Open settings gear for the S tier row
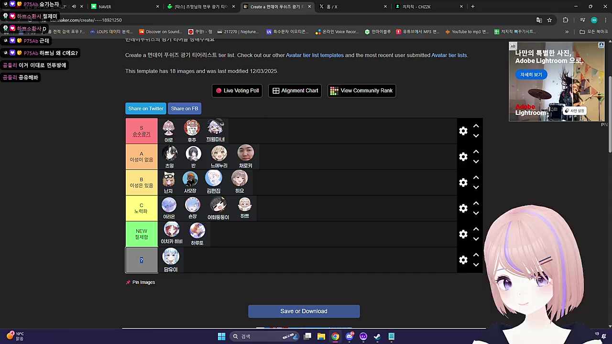This screenshot has height=344, width=612. 463,131
